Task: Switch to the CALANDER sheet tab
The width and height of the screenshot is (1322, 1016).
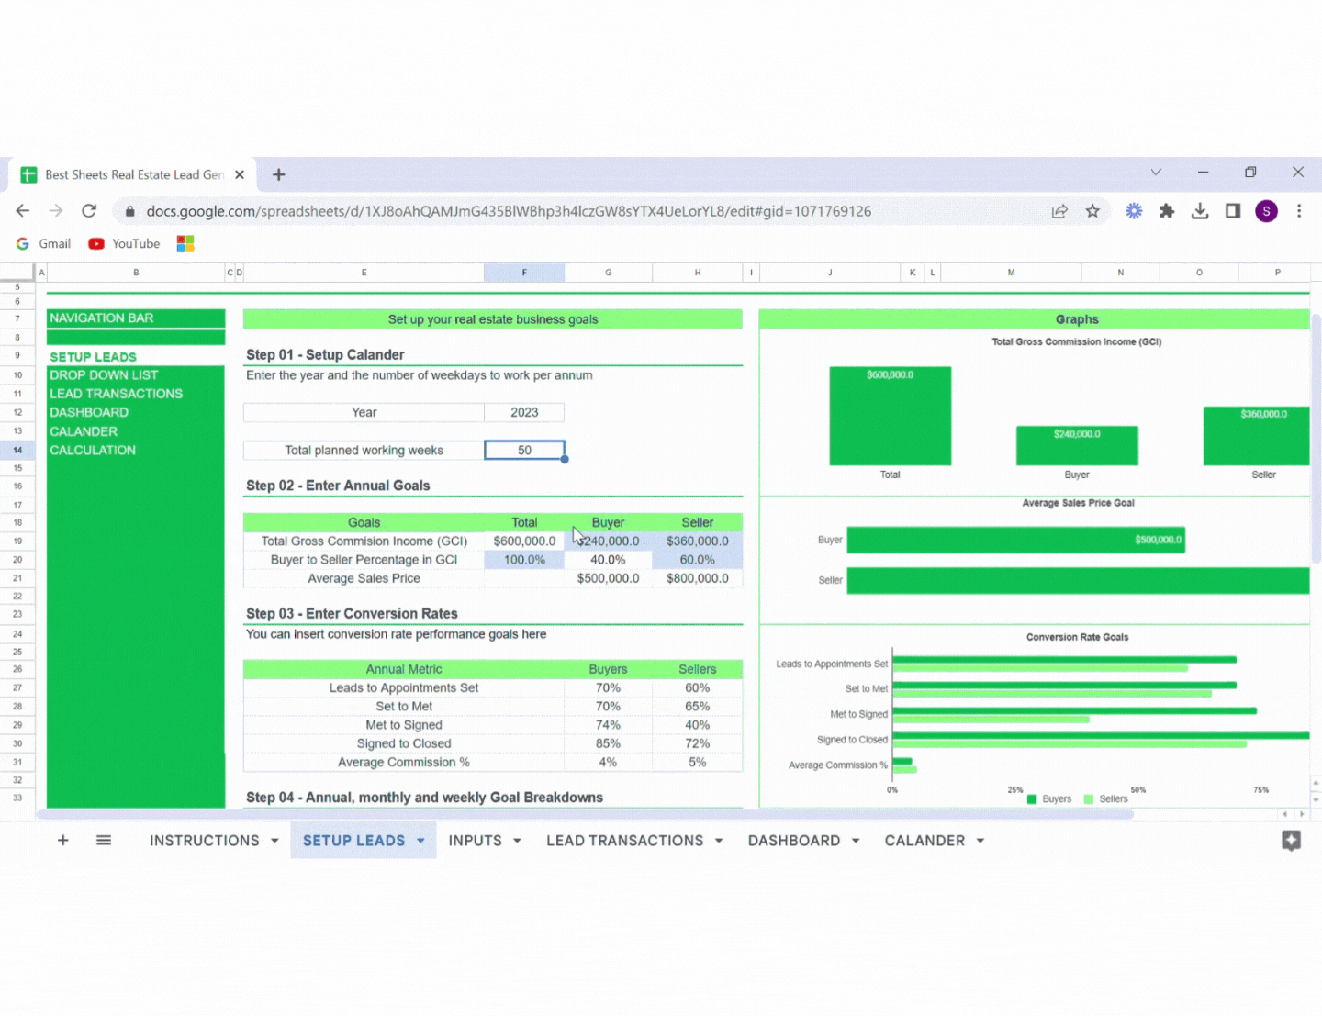Action: point(924,841)
